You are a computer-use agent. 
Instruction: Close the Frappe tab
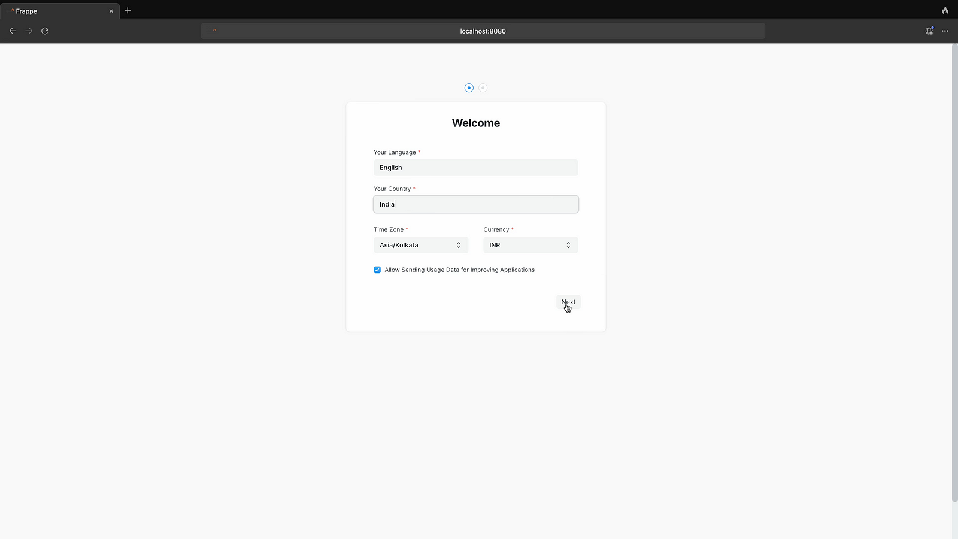(x=111, y=11)
